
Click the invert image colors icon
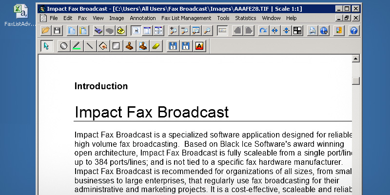click(x=297, y=30)
